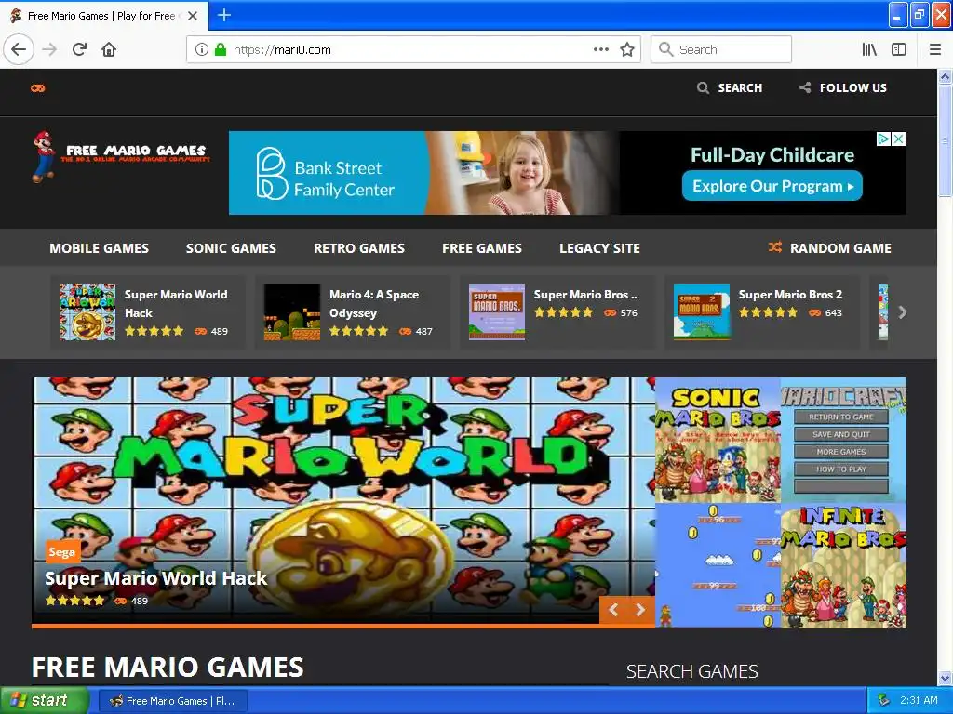The image size is (953, 714).
Task: Open the Super Mario Bros 2 title link
Action: (x=791, y=295)
